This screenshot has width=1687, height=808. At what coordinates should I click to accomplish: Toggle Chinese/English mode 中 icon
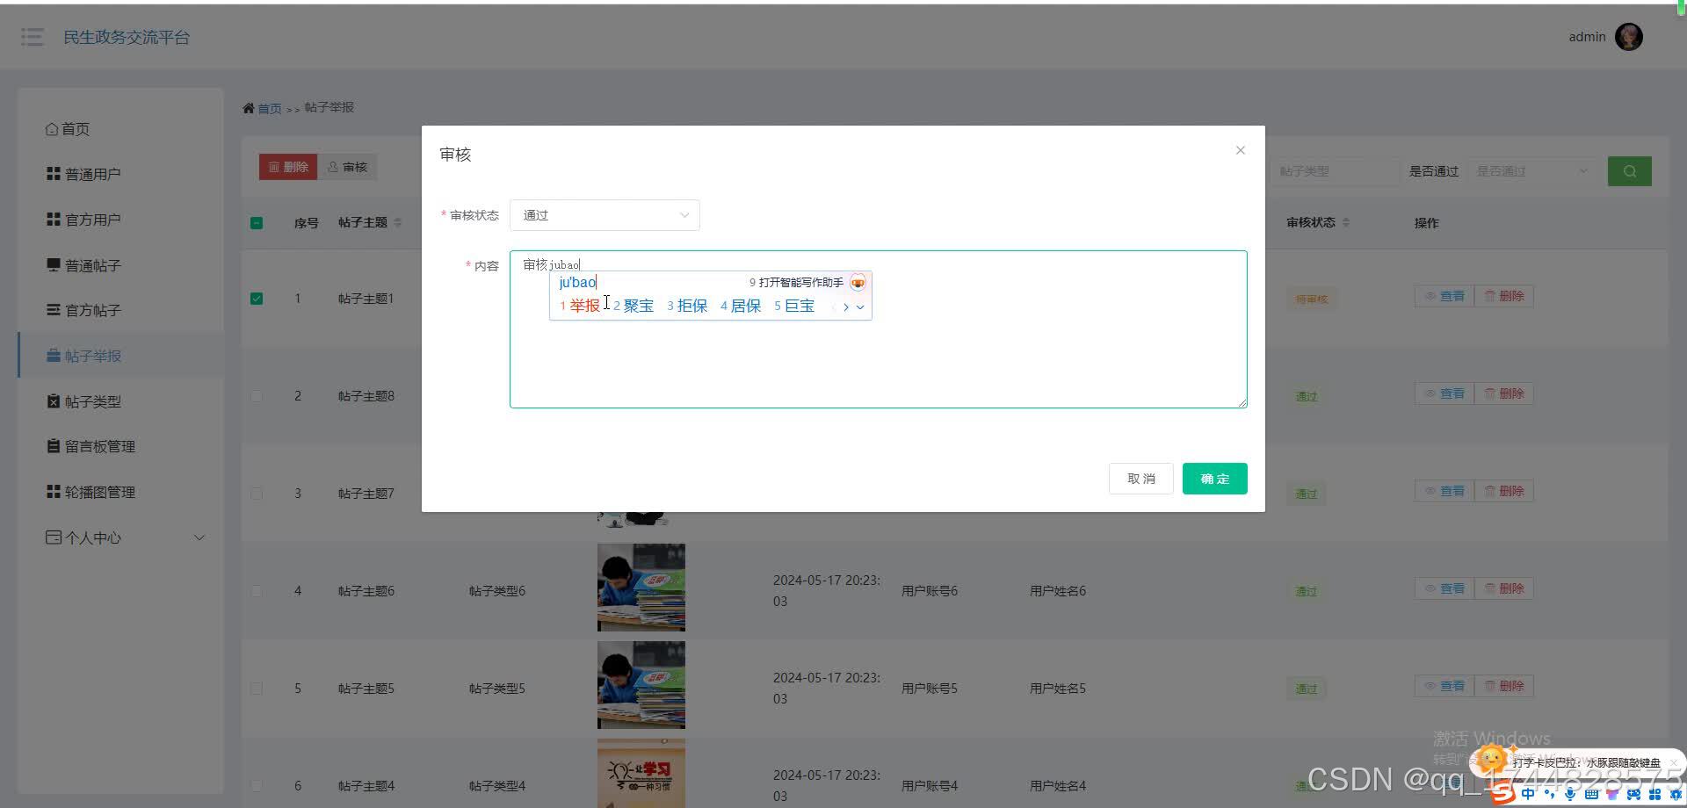point(1528,794)
